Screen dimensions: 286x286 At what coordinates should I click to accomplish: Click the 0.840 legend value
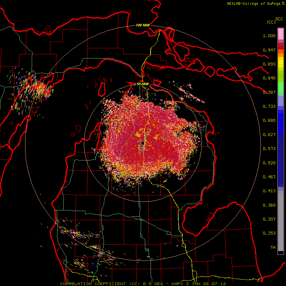(269, 78)
